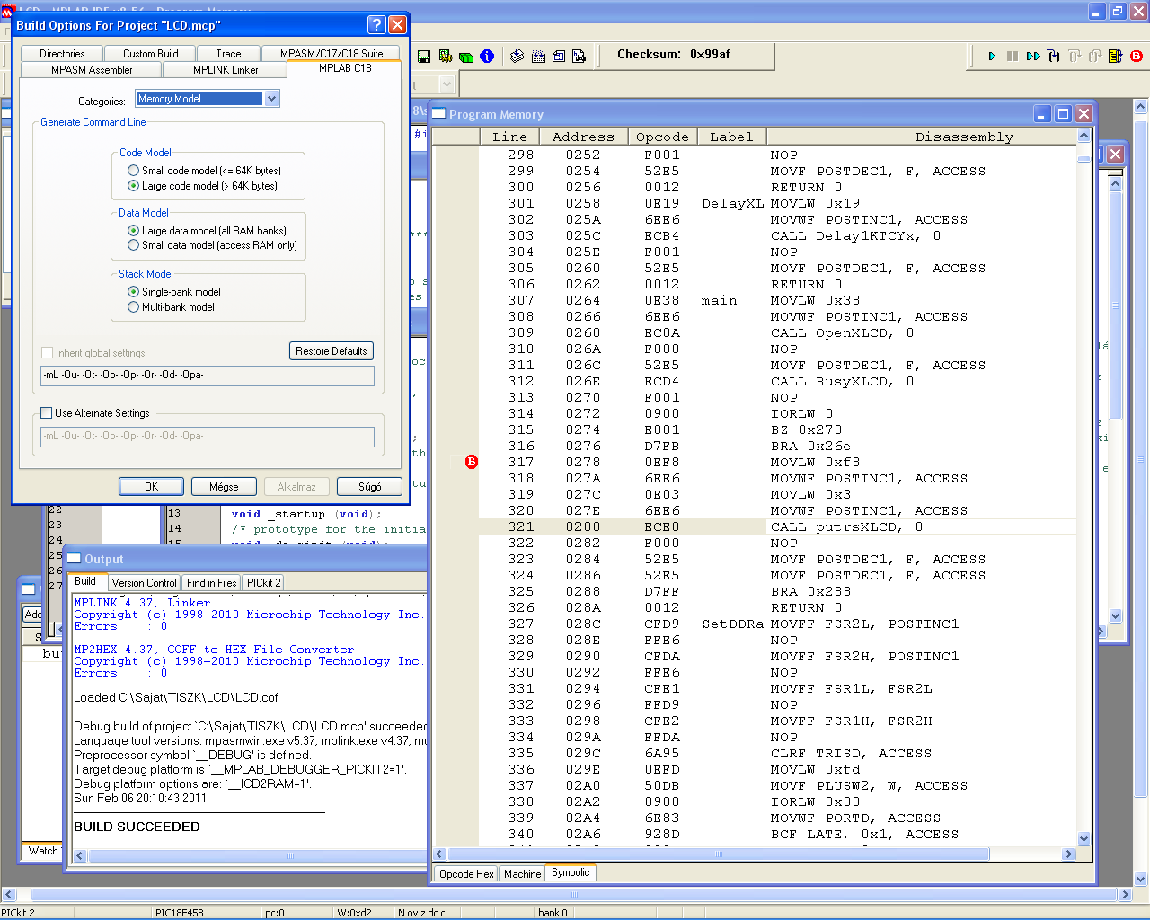Switch to the MPLINK Linker tab
This screenshot has width=1150, height=920.
pos(226,70)
